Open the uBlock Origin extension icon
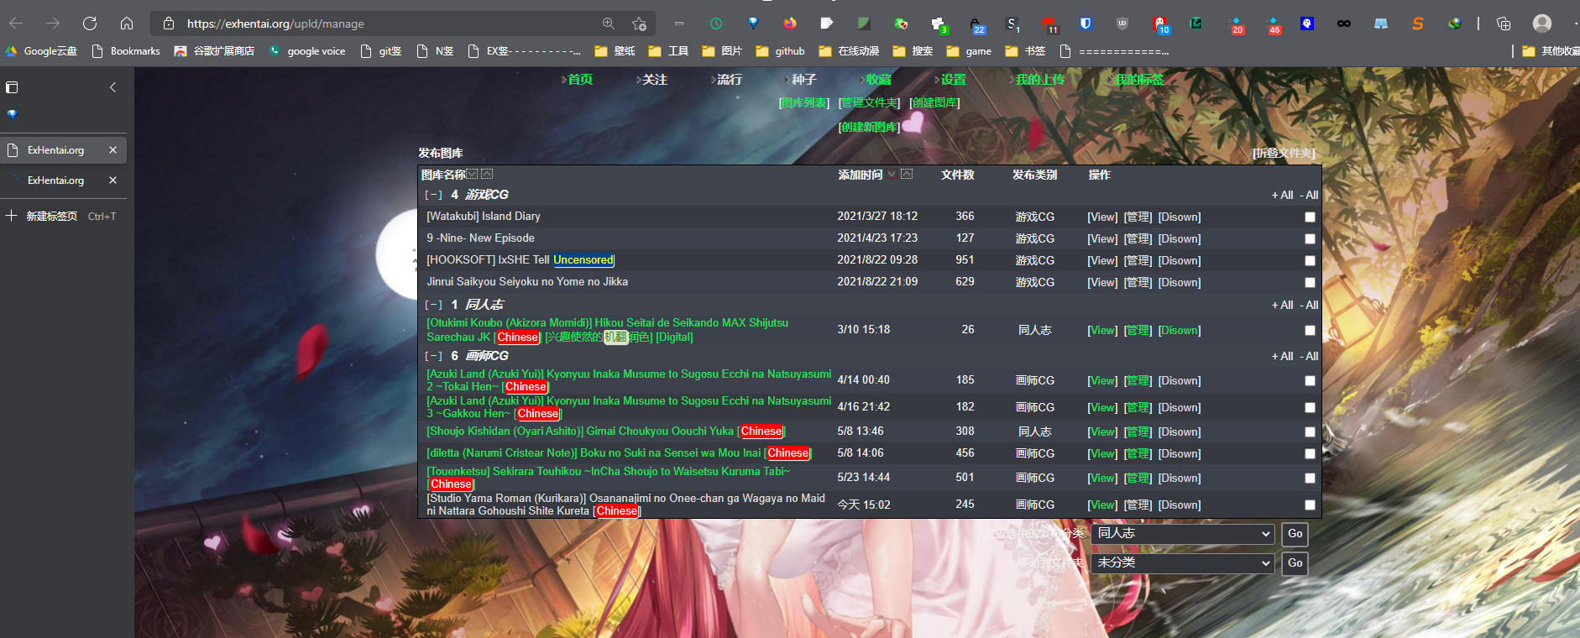The width and height of the screenshot is (1580, 638). [x=1122, y=24]
